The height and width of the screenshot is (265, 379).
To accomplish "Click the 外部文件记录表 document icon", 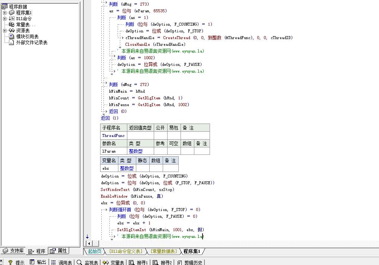I will click(12, 42).
